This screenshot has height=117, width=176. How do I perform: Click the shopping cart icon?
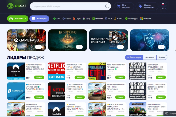119,6
